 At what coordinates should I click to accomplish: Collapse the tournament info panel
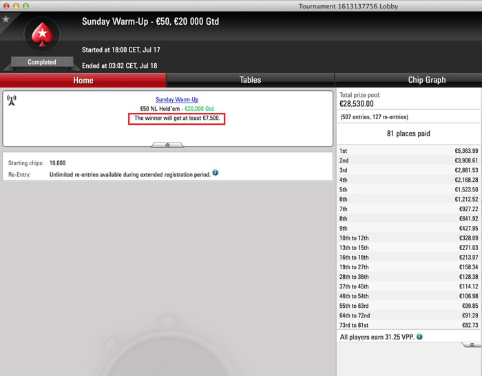point(167,145)
